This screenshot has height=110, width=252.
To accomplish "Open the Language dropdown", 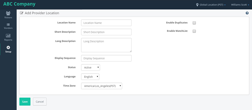I will point(90,77).
